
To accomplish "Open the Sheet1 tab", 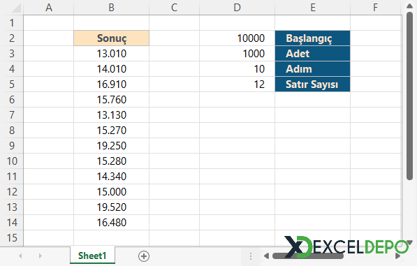I will point(92,256).
